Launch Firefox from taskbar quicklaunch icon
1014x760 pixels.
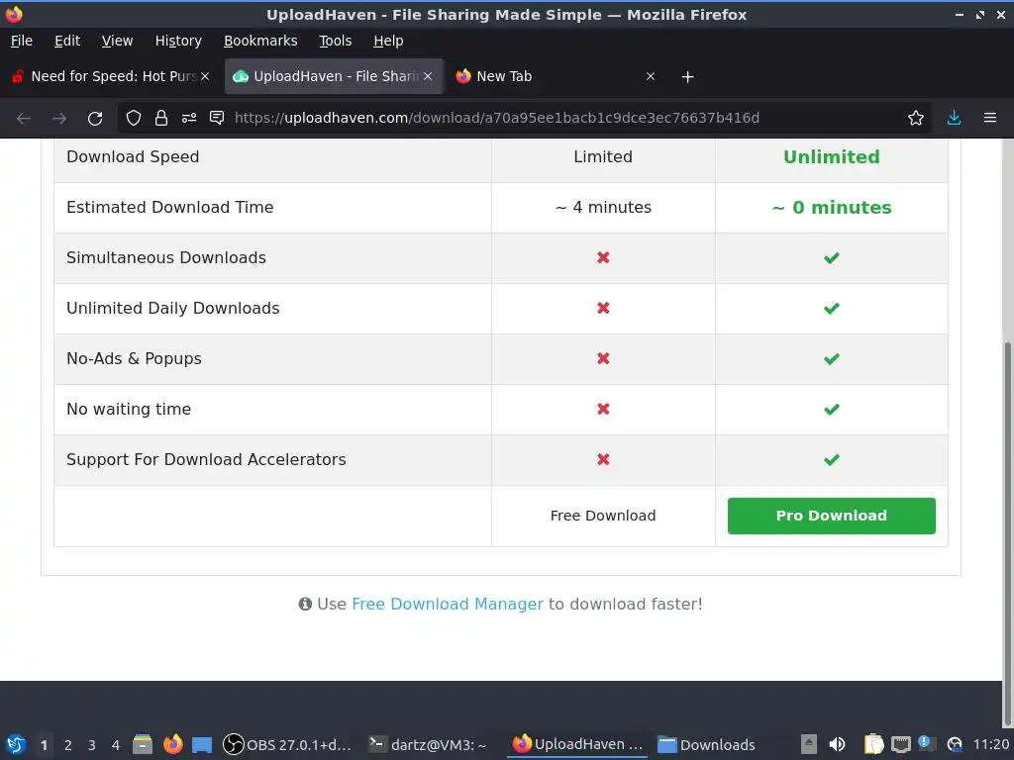tap(172, 744)
